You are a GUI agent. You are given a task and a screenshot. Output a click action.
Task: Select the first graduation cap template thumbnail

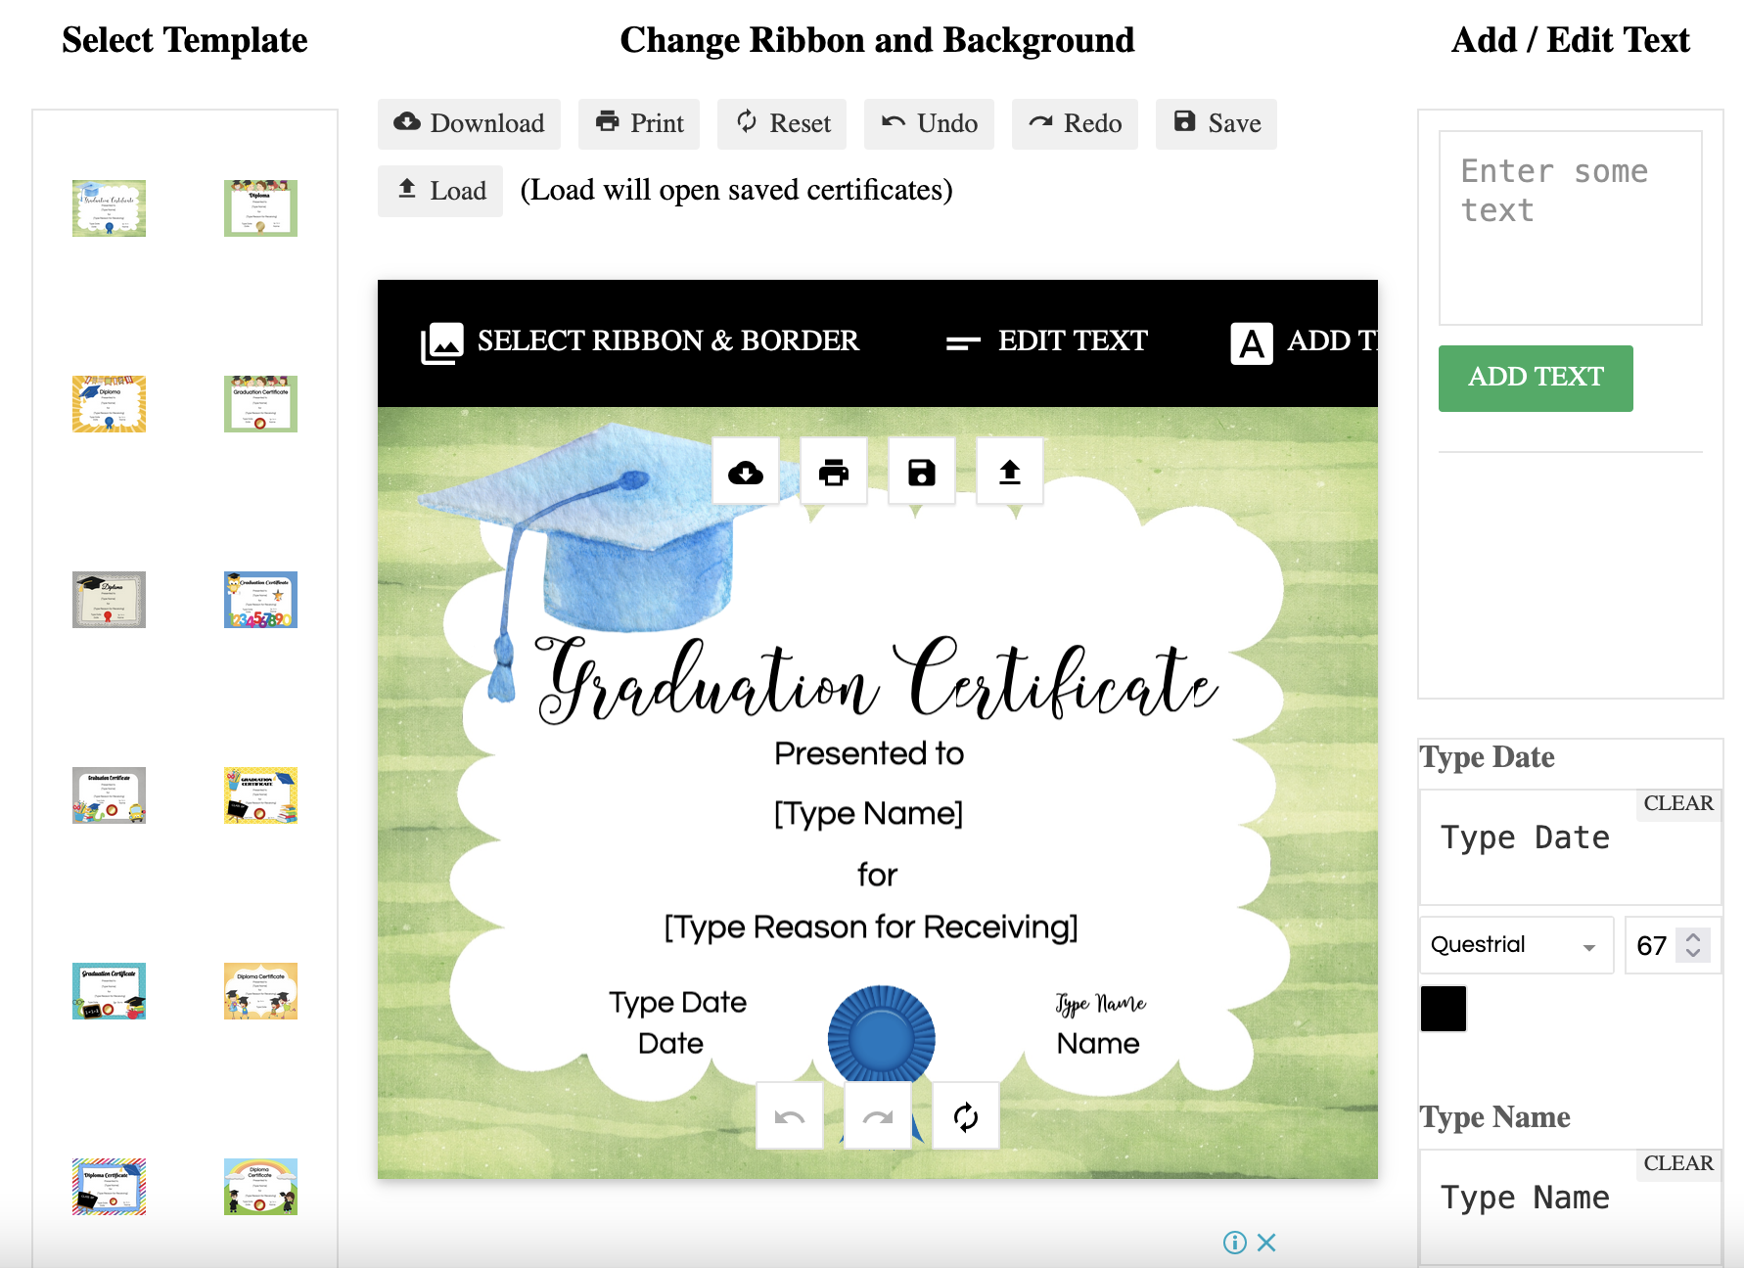pos(109,208)
